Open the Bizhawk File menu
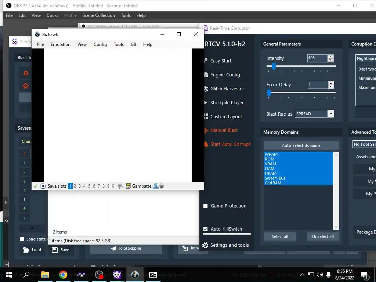 (x=40, y=44)
